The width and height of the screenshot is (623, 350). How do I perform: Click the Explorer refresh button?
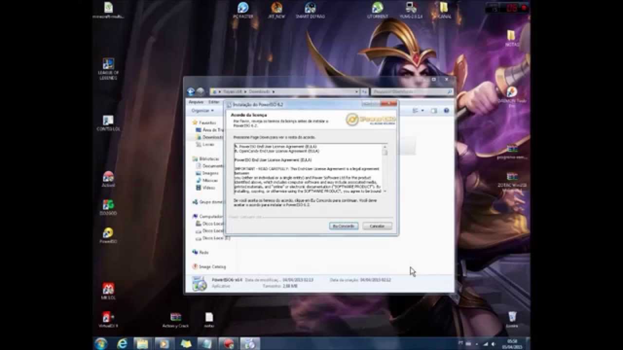364,91
